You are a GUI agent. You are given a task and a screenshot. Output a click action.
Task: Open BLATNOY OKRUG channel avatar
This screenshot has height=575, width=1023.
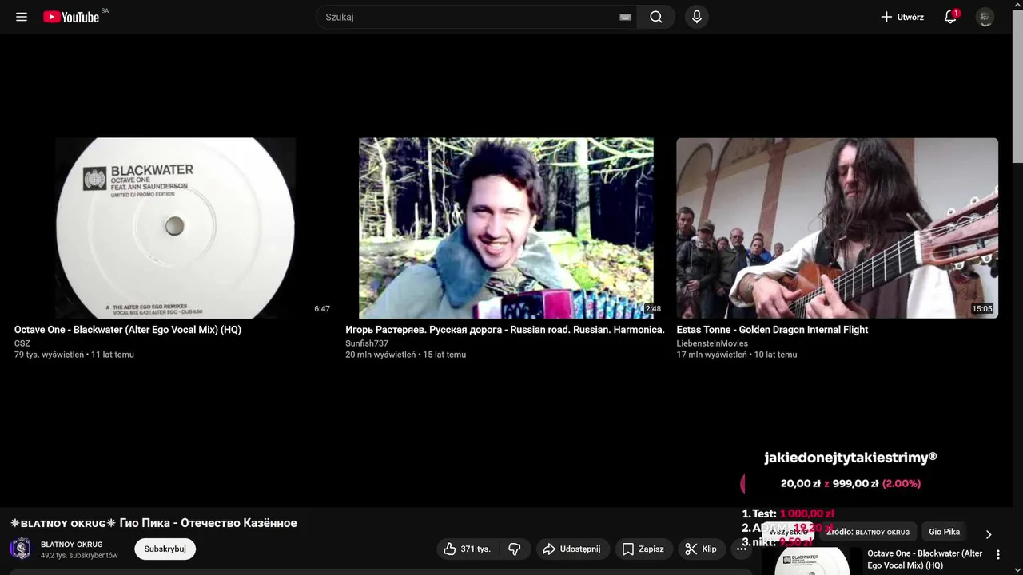coord(20,549)
